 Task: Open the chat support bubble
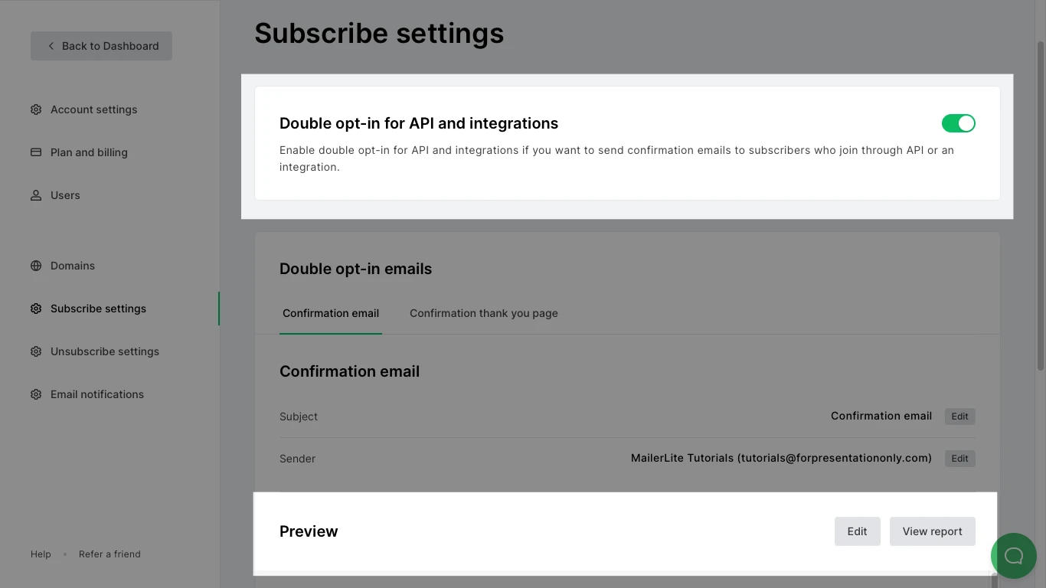[1014, 556]
